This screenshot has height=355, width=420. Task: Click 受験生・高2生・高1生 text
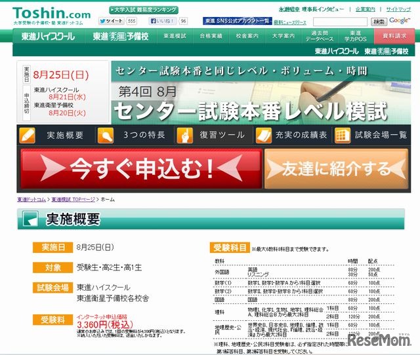pyautogui.click(x=109, y=268)
